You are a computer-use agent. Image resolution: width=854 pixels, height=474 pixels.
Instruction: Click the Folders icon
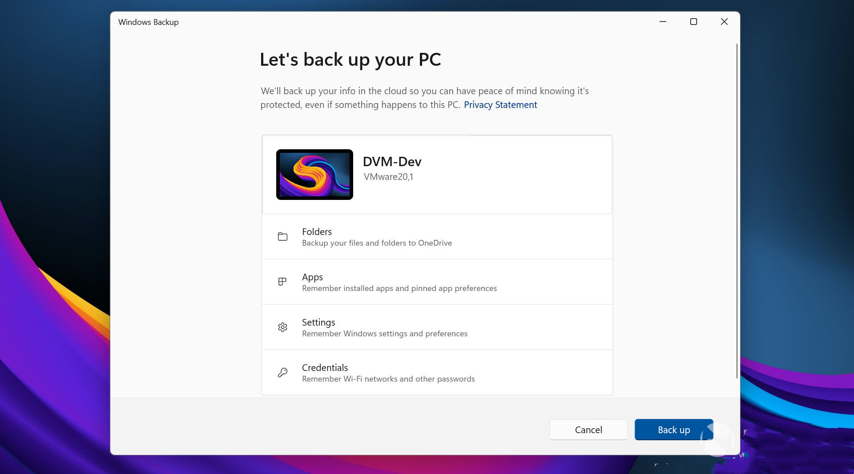(282, 237)
